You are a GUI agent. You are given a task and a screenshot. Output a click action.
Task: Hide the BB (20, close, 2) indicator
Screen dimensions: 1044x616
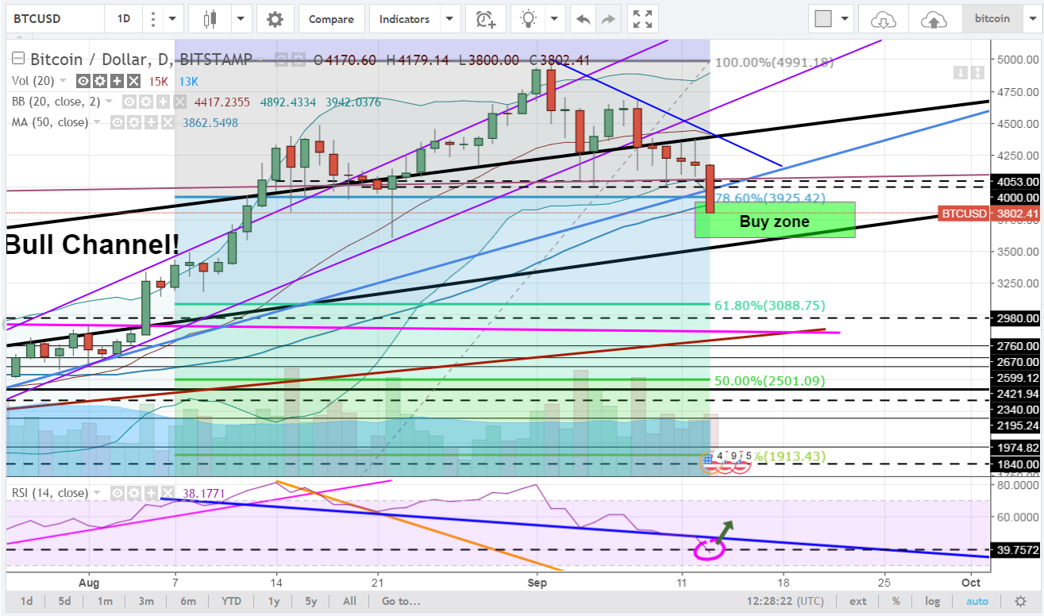[129, 102]
